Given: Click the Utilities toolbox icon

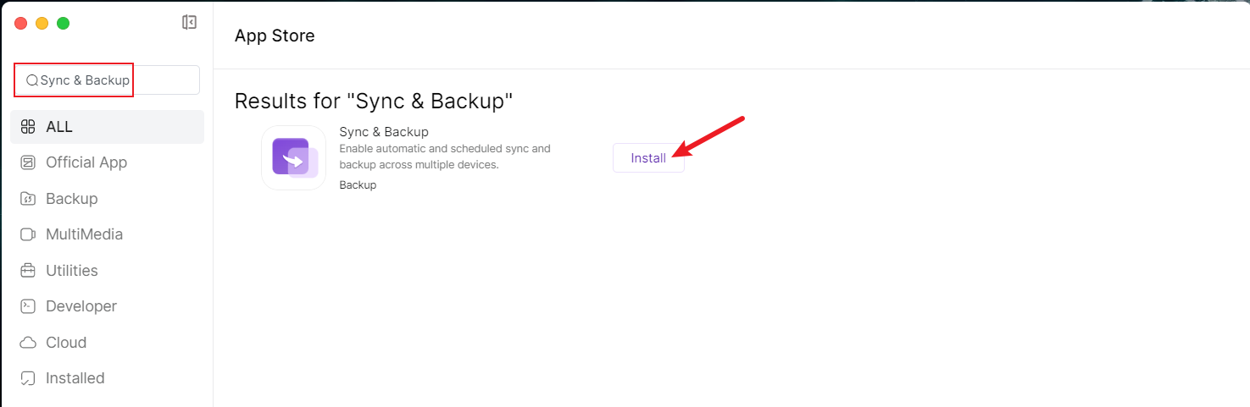Looking at the screenshot, I should pyautogui.click(x=28, y=271).
